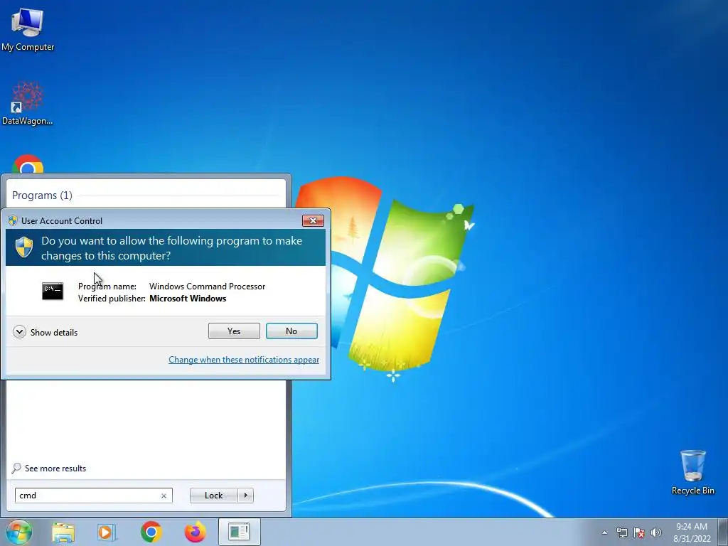Select the Chrome desktop icon
The height and width of the screenshot is (546, 728).
tap(28, 164)
